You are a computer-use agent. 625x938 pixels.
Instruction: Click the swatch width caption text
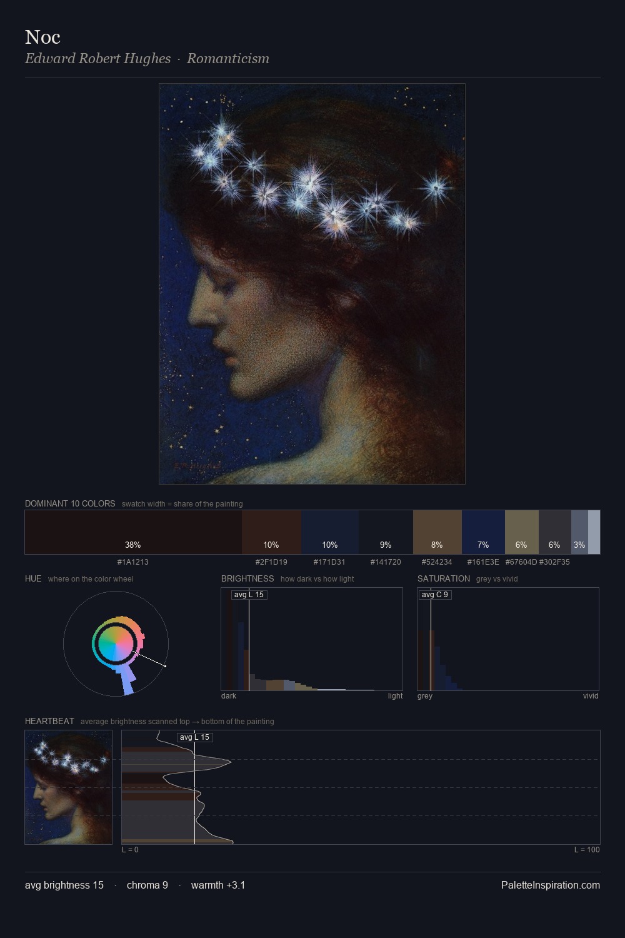(x=182, y=503)
